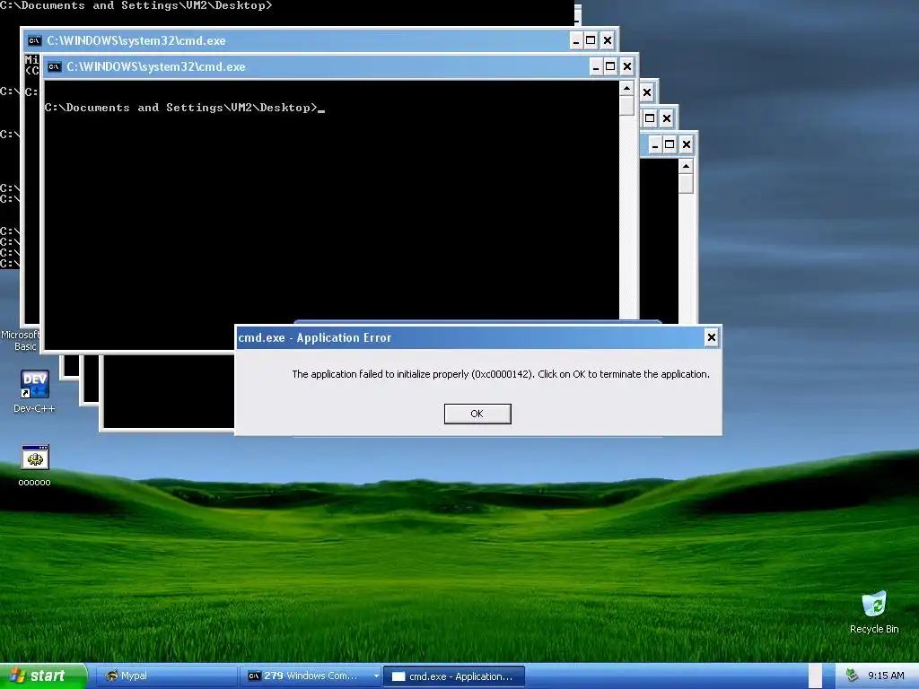This screenshot has height=689, width=919.
Task: Click the Desktop prompt line in front cmd window
Action: [184, 108]
